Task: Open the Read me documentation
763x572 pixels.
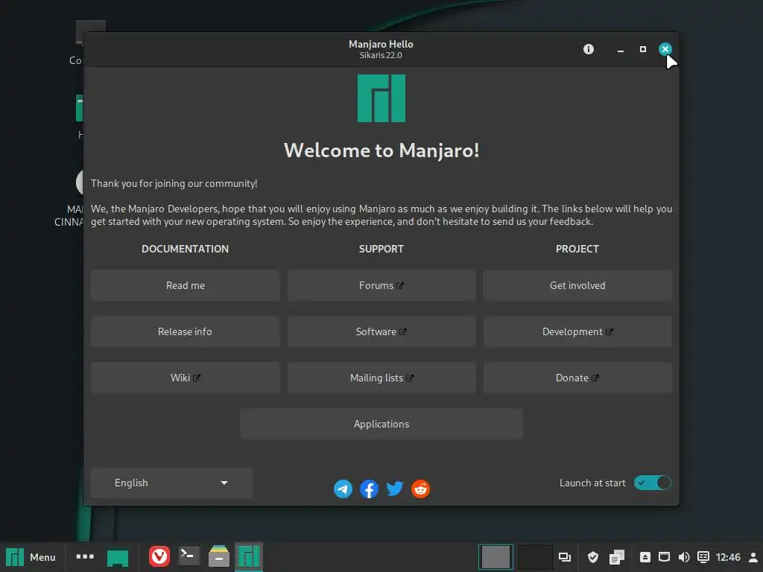Action: [x=186, y=285]
